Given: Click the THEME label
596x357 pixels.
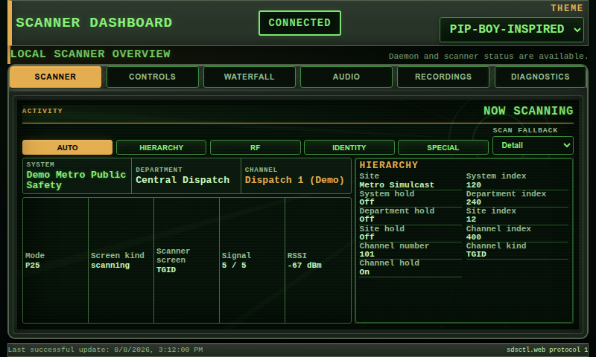Looking at the screenshot, I should pos(567,8).
